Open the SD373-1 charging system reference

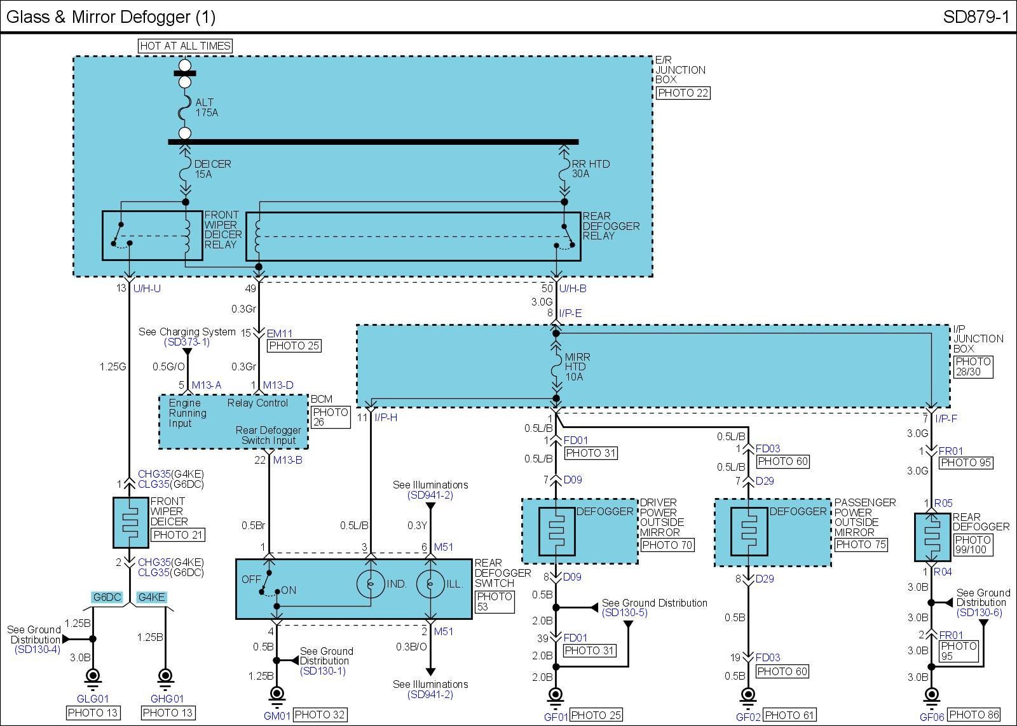point(187,342)
